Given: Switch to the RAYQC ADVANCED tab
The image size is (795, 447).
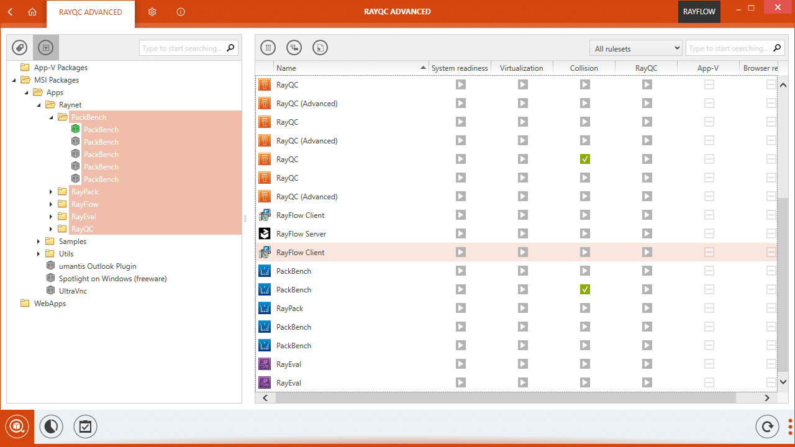Looking at the screenshot, I should [x=91, y=12].
